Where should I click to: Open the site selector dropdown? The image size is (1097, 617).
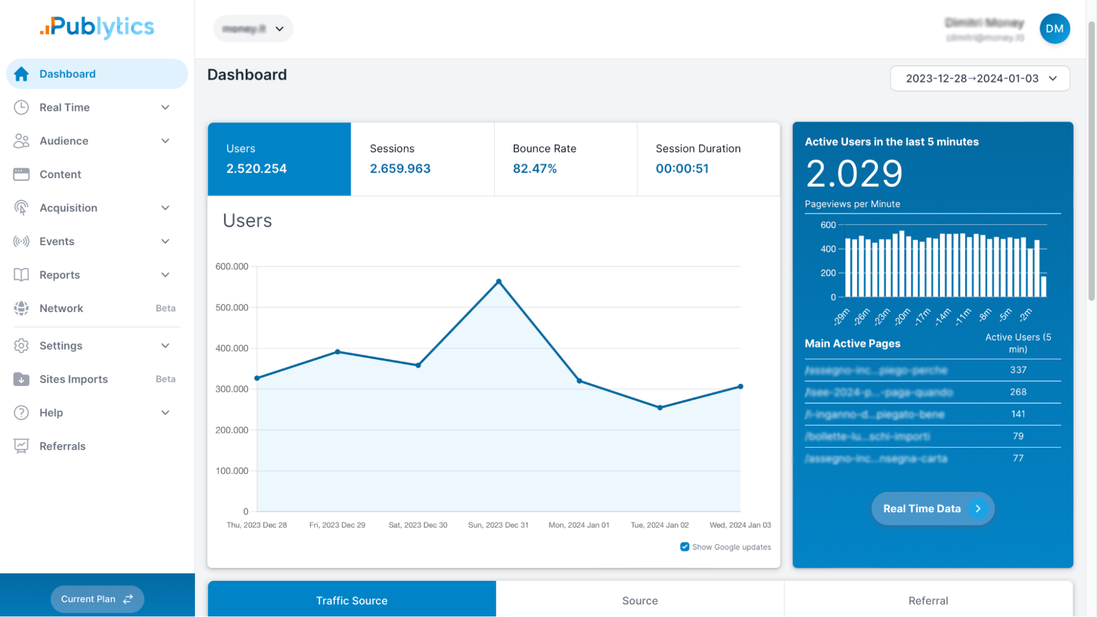click(x=253, y=29)
